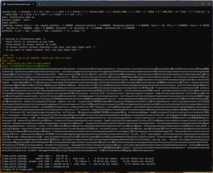Click 'Press Ctrl+C to interject at any time.'

(30, 42)
